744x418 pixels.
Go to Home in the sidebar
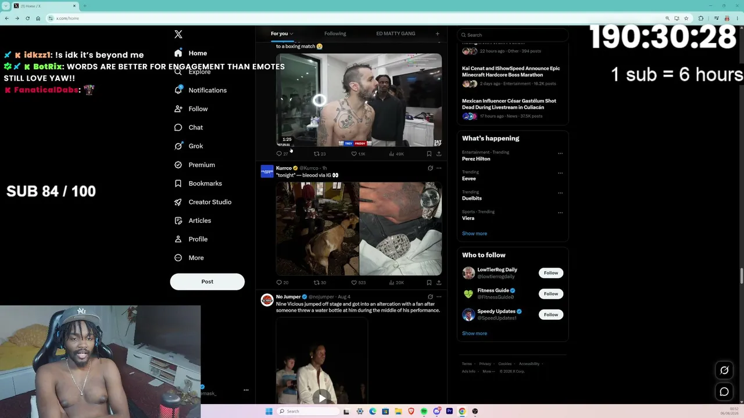(x=191, y=53)
